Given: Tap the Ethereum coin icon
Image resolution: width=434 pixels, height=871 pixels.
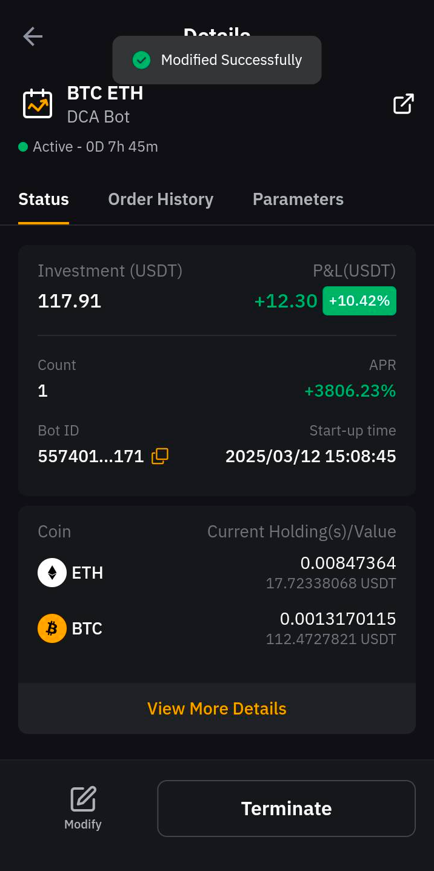Looking at the screenshot, I should point(52,573).
